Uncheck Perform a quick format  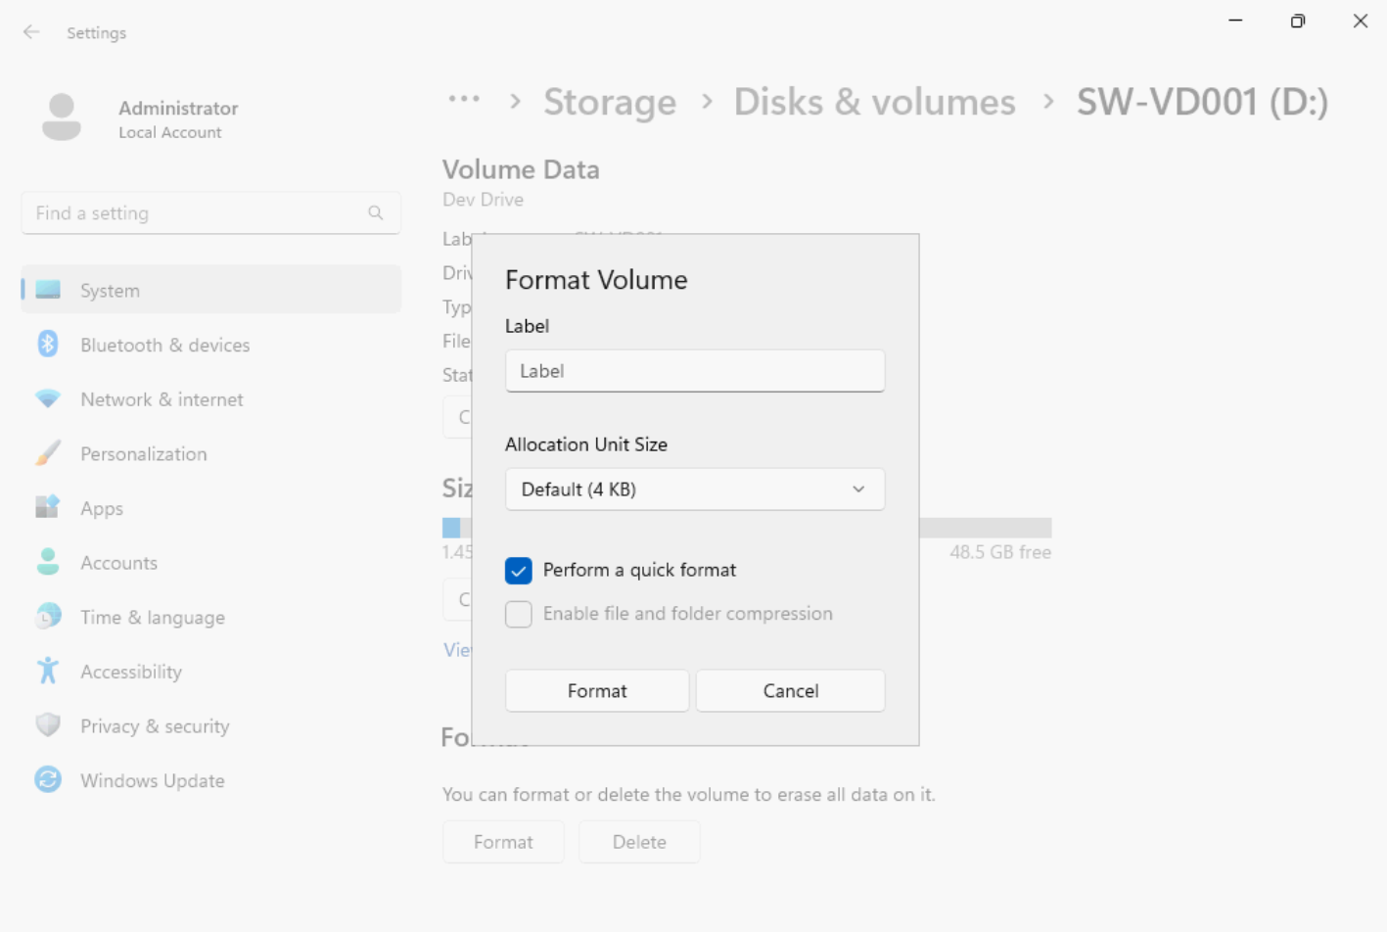(519, 571)
